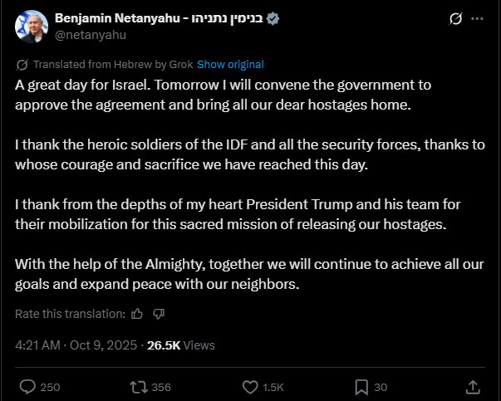Click Show original link
This screenshot has height=401, width=501.
pos(230,64)
